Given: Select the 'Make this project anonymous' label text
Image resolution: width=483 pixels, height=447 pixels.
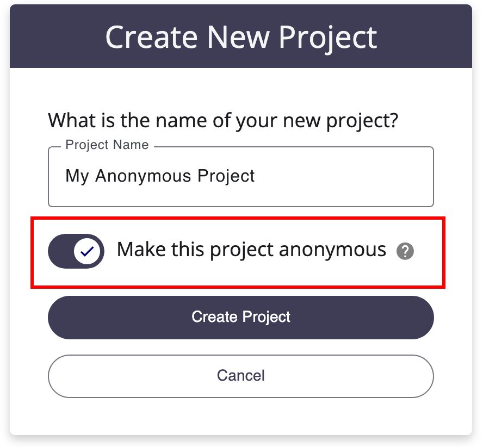Looking at the screenshot, I should [x=251, y=250].
